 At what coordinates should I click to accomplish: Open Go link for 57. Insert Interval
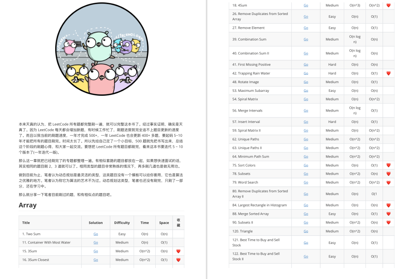coord(306,122)
